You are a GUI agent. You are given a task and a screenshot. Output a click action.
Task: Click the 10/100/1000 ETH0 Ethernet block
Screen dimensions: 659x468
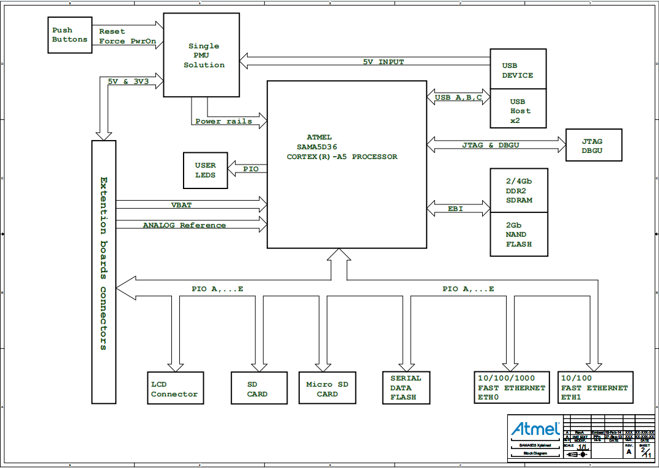coord(513,388)
